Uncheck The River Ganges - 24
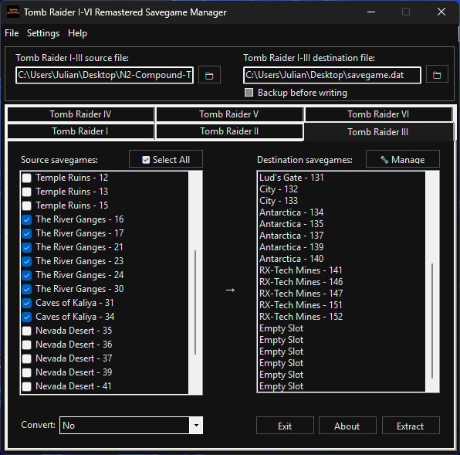 pyautogui.click(x=27, y=275)
